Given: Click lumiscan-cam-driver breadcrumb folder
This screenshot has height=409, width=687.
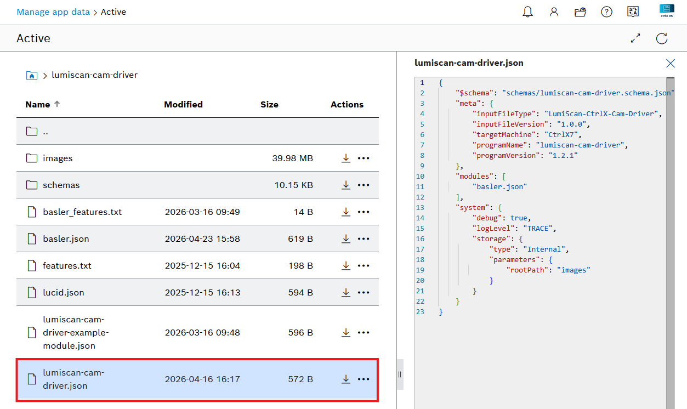Looking at the screenshot, I should pyautogui.click(x=94, y=75).
